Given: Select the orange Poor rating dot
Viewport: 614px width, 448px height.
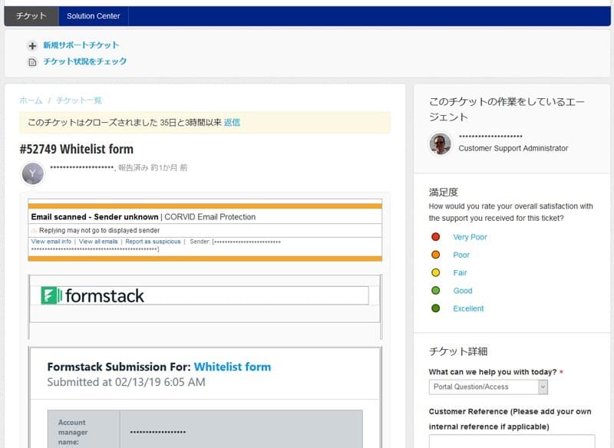Looking at the screenshot, I should 435,255.
